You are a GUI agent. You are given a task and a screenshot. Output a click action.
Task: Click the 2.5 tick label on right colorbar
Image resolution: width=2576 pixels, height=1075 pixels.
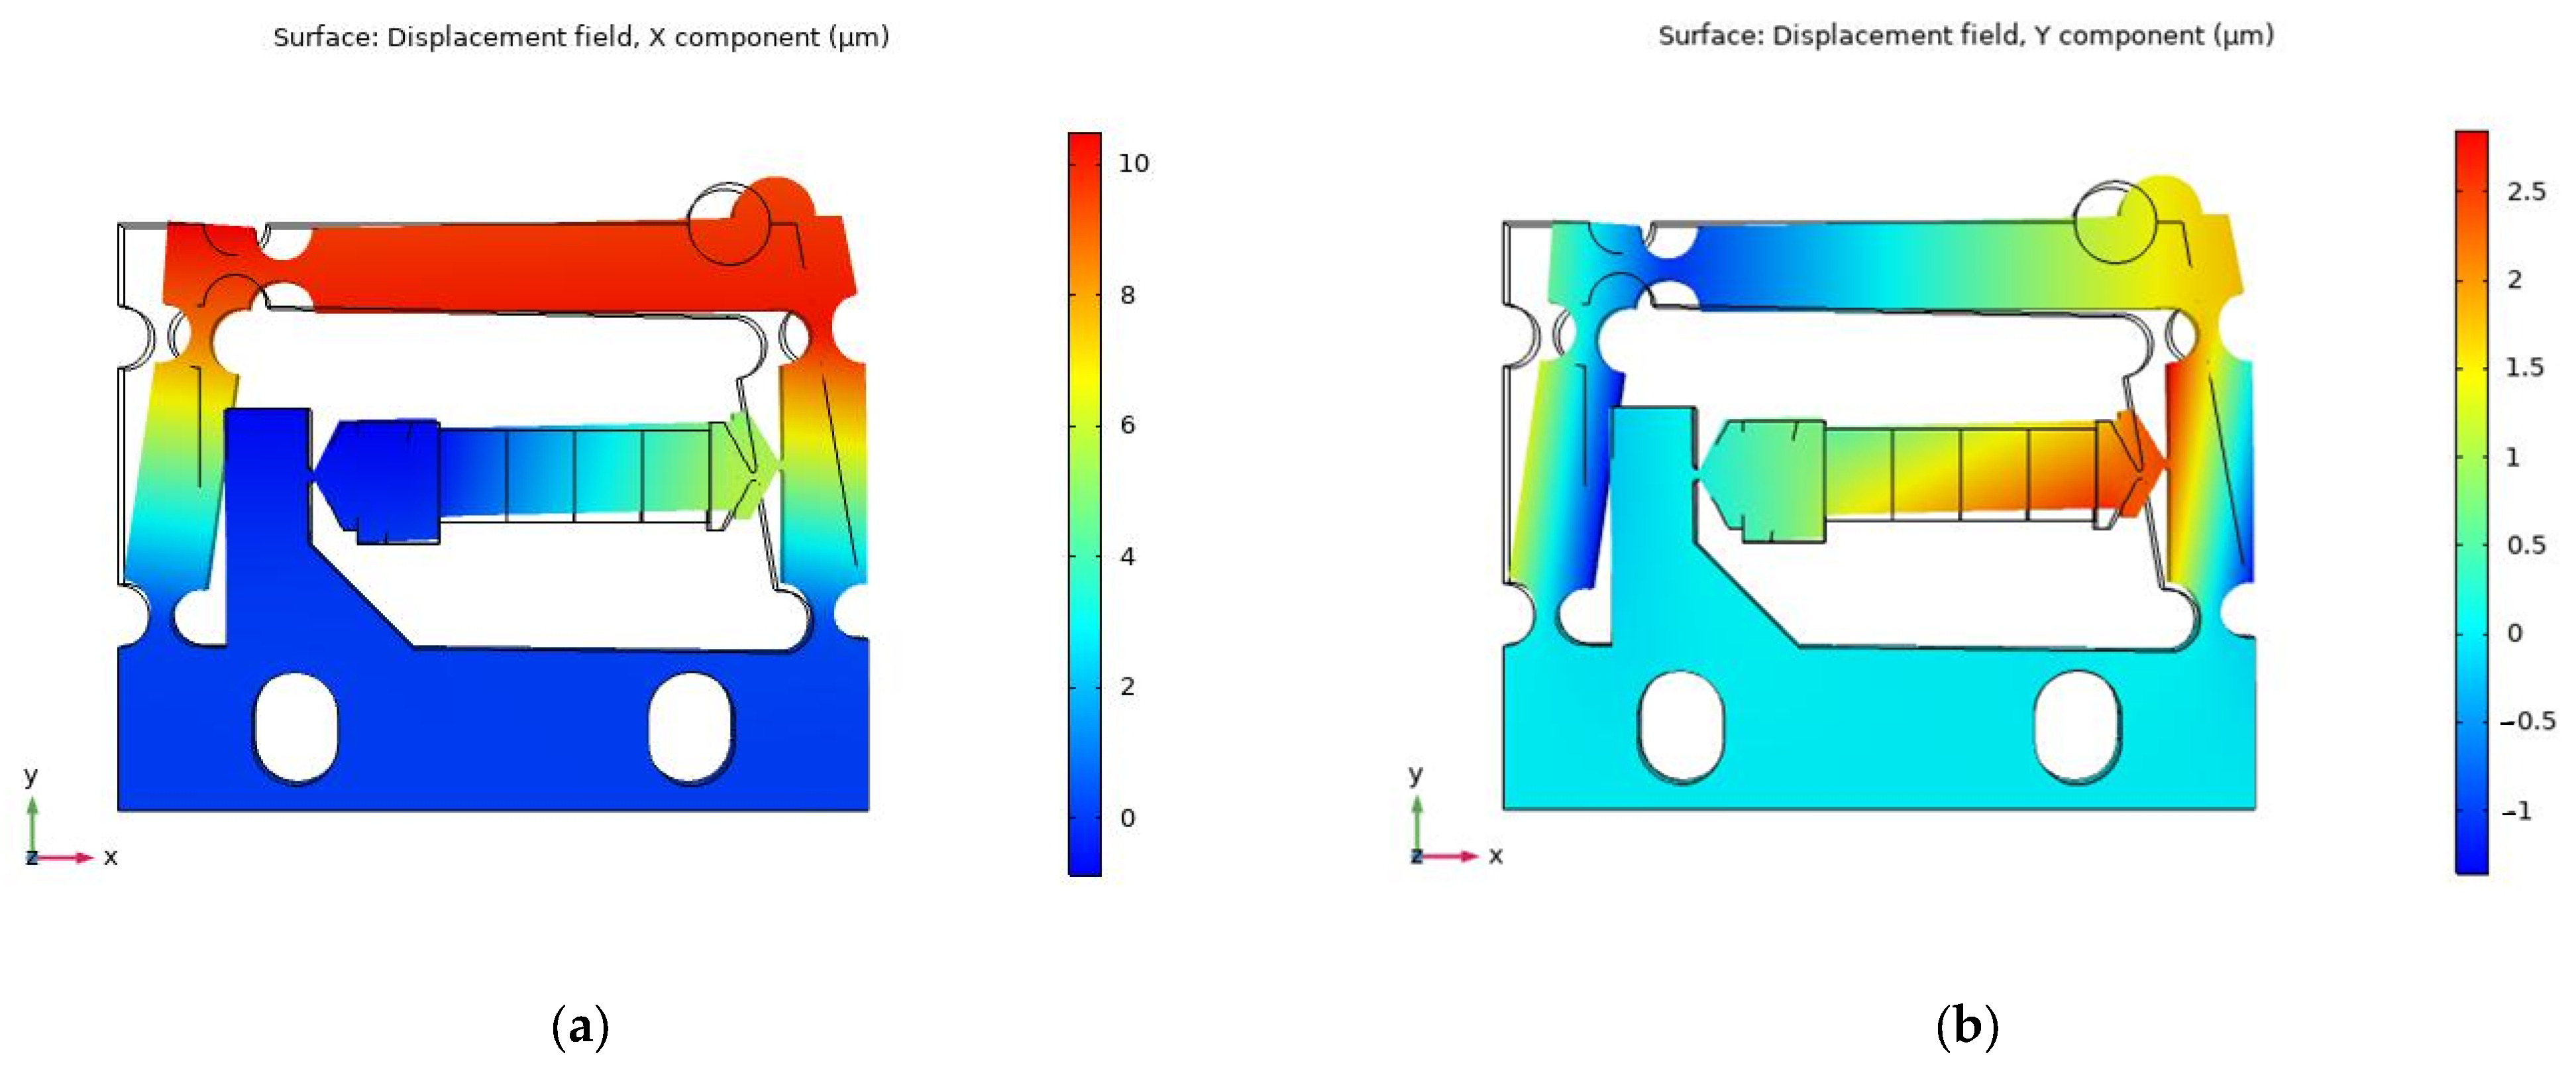click(2526, 192)
